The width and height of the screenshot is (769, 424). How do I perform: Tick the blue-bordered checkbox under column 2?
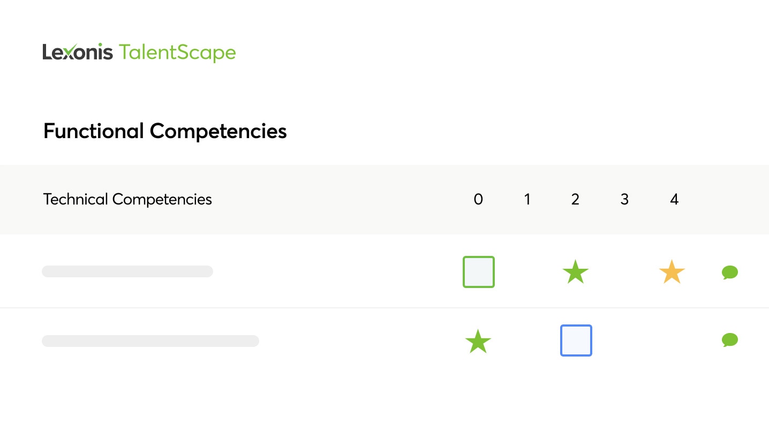click(576, 340)
